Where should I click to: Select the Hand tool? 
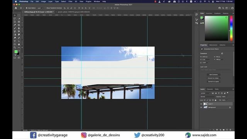[19, 44]
